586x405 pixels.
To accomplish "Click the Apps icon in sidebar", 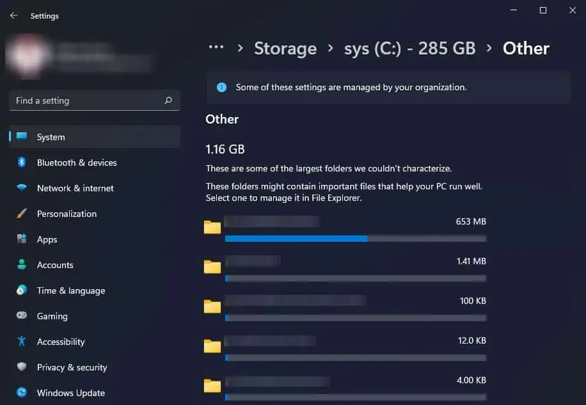I will tap(22, 239).
